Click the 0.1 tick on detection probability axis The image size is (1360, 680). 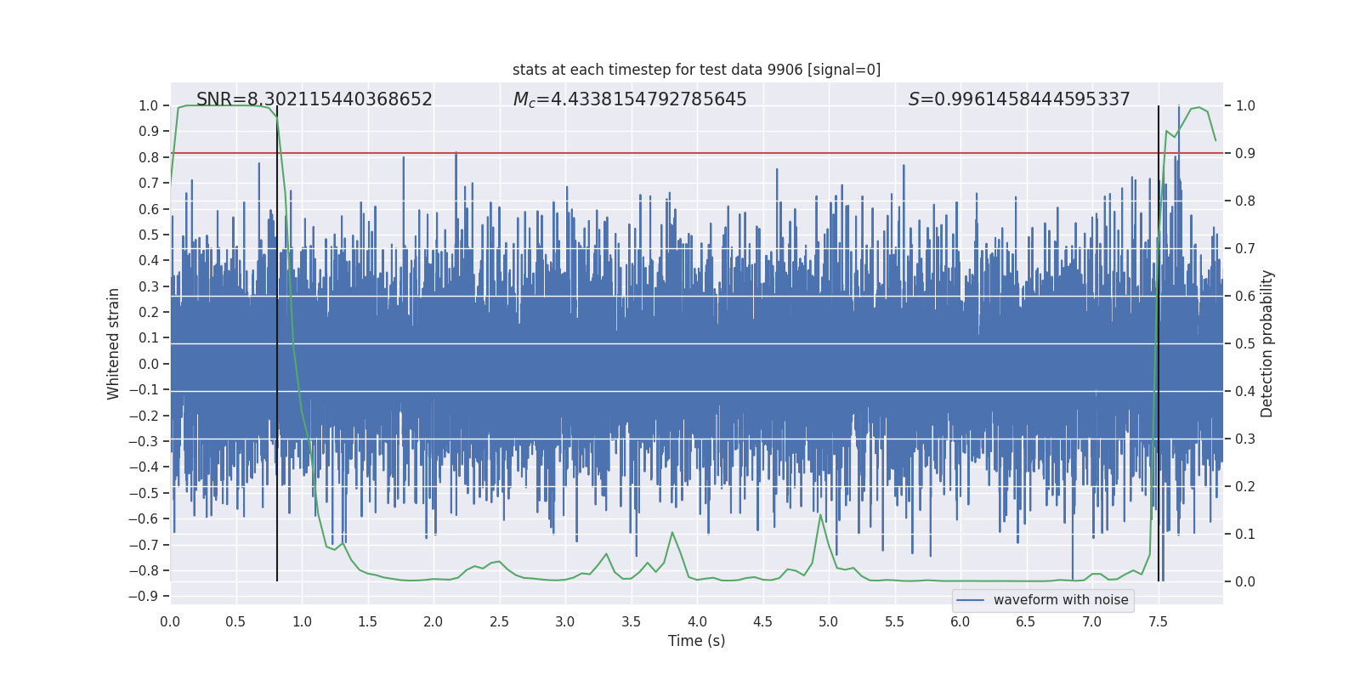click(x=1245, y=535)
